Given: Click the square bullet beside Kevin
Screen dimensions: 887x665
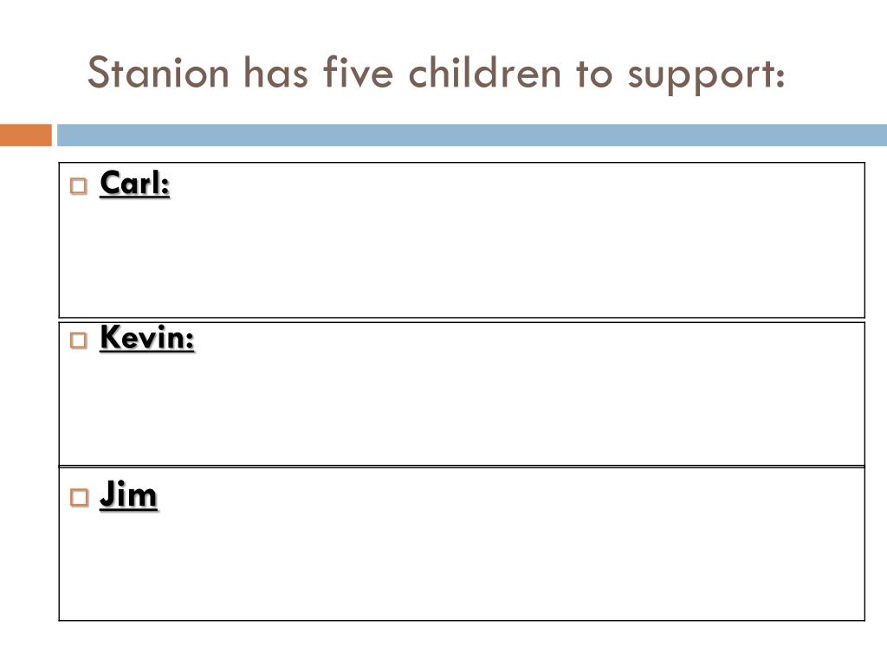Looking at the screenshot, I should coord(79,340).
